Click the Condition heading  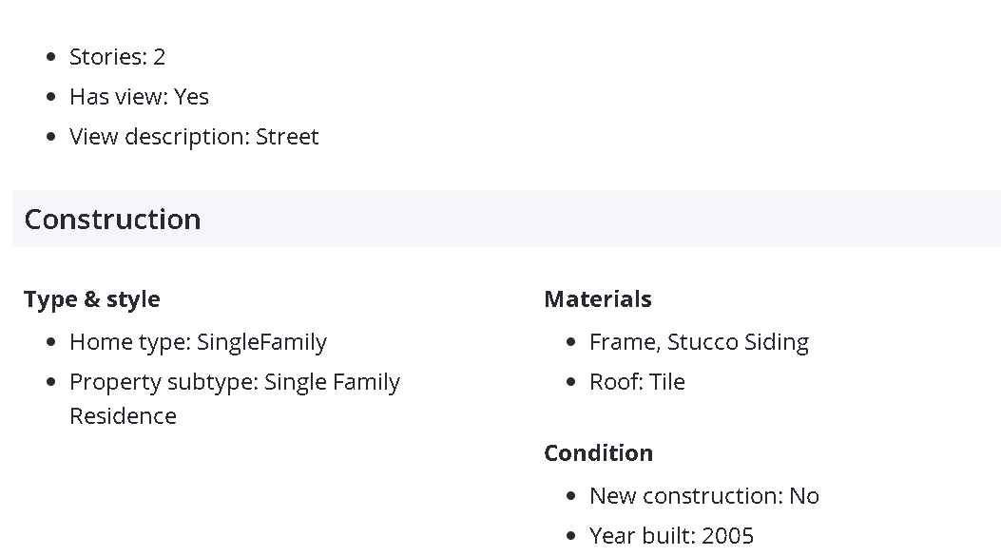(x=598, y=453)
